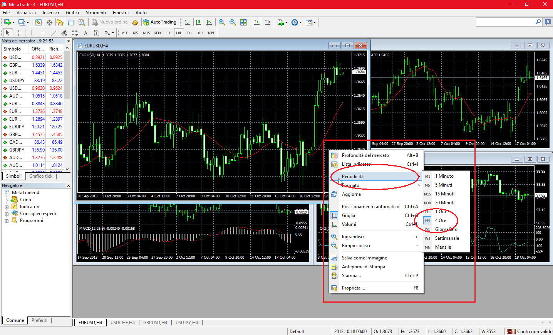Toggle the Market Watch window icon
Screen dimensions: 553x335
(x=39, y=22)
